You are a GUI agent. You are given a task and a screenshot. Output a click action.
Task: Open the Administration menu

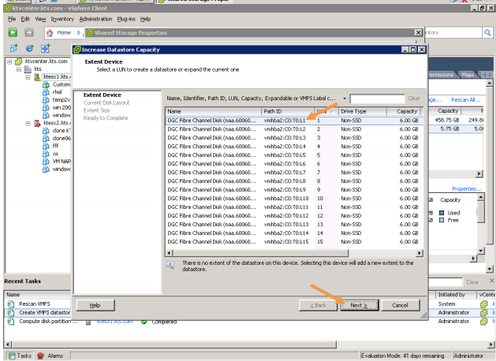coord(95,19)
